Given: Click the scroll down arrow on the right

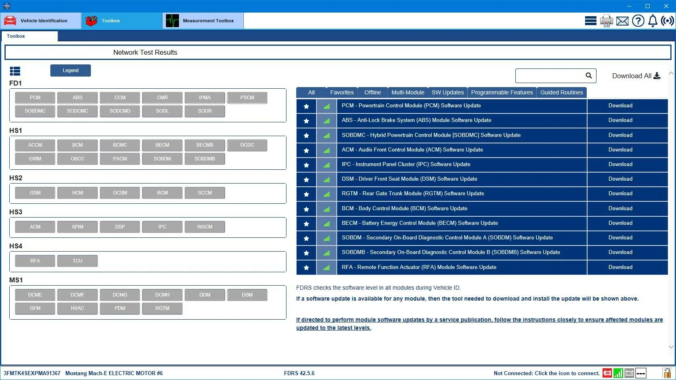Looking at the screenshot, I should [671, 347].
